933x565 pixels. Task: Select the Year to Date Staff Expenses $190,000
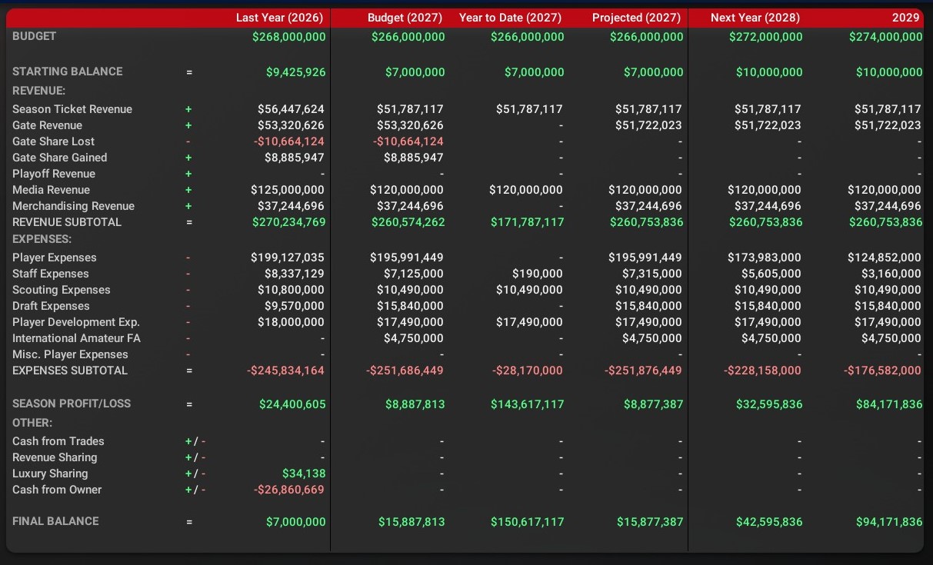[x=537, y=274]
